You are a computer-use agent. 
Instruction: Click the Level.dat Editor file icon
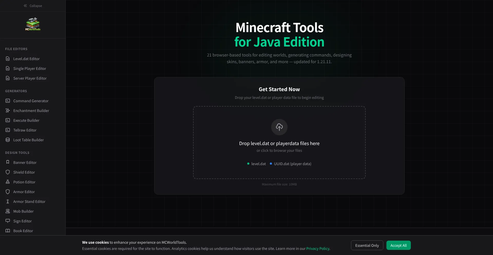(8, 59)
